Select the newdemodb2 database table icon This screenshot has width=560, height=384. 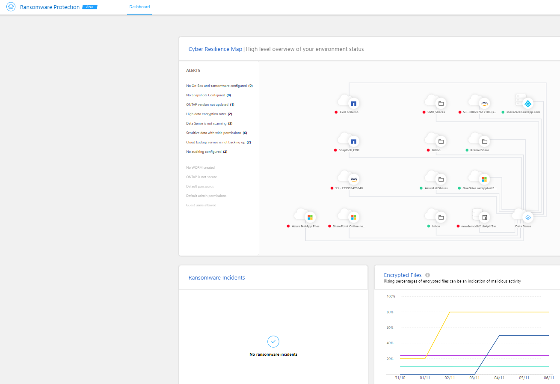(484, 217)
